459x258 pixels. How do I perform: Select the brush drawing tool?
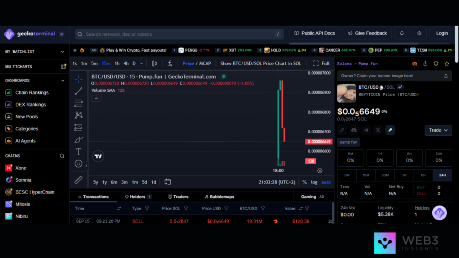(78, 140)
